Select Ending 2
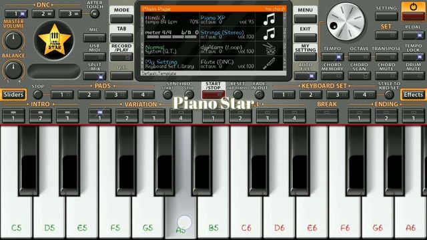The width and height of the screenshot is (427, 240). point(386,115)
